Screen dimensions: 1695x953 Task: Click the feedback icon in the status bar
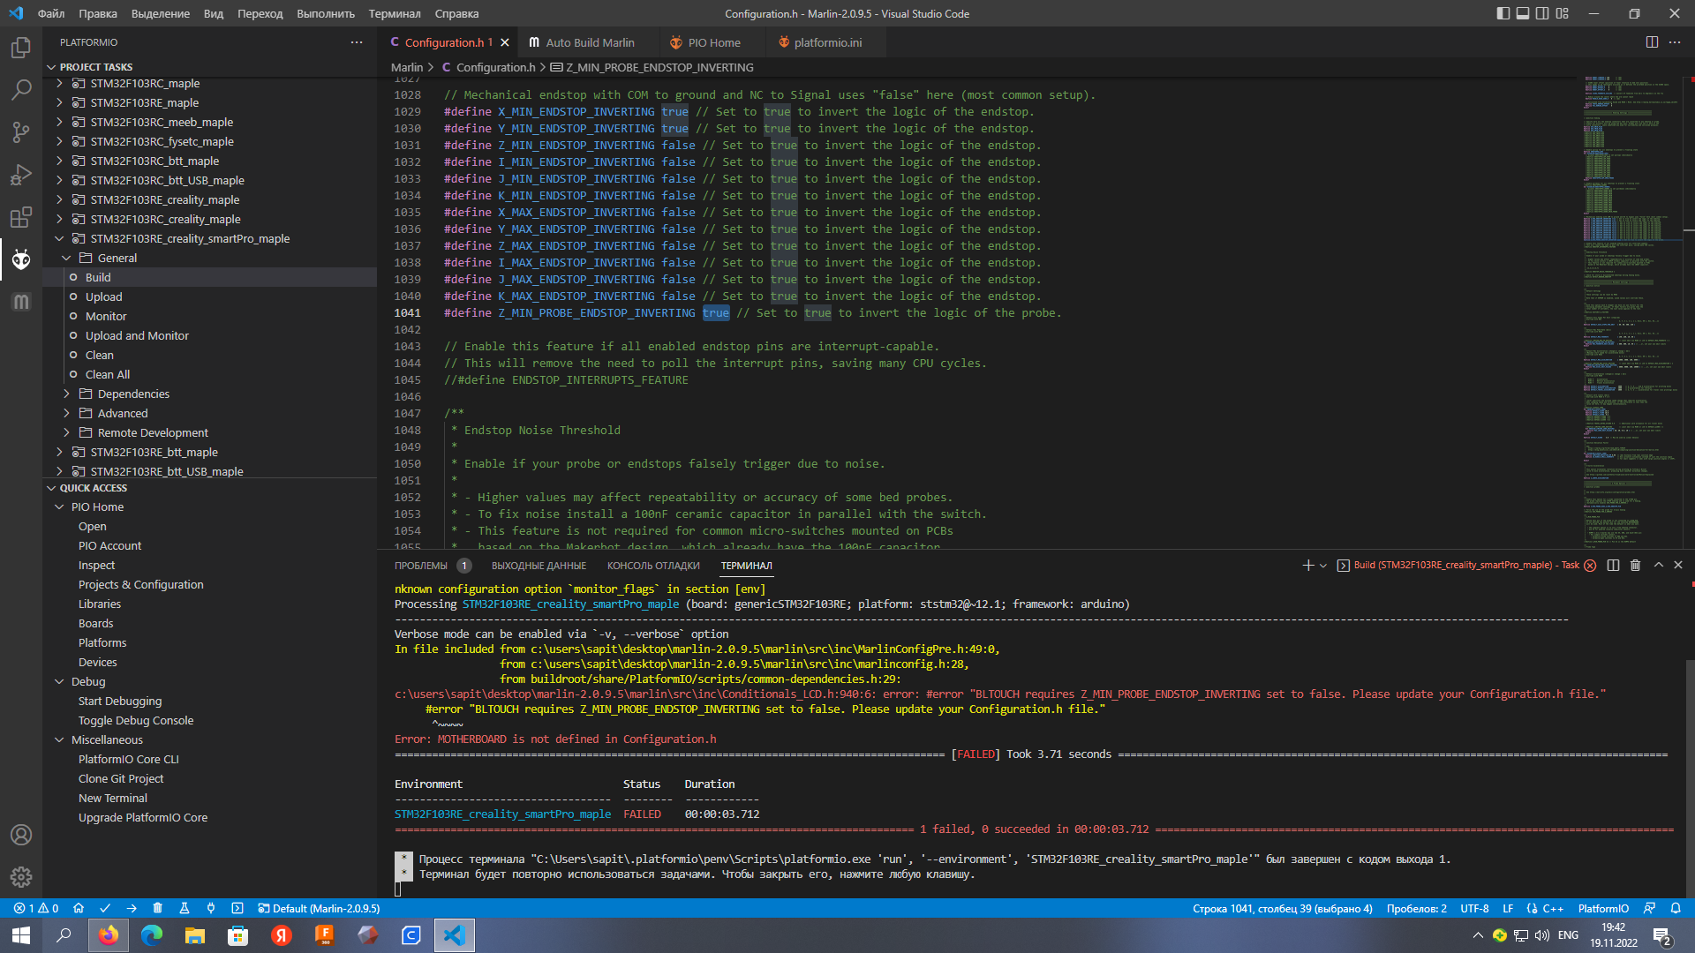[1649, 908]
